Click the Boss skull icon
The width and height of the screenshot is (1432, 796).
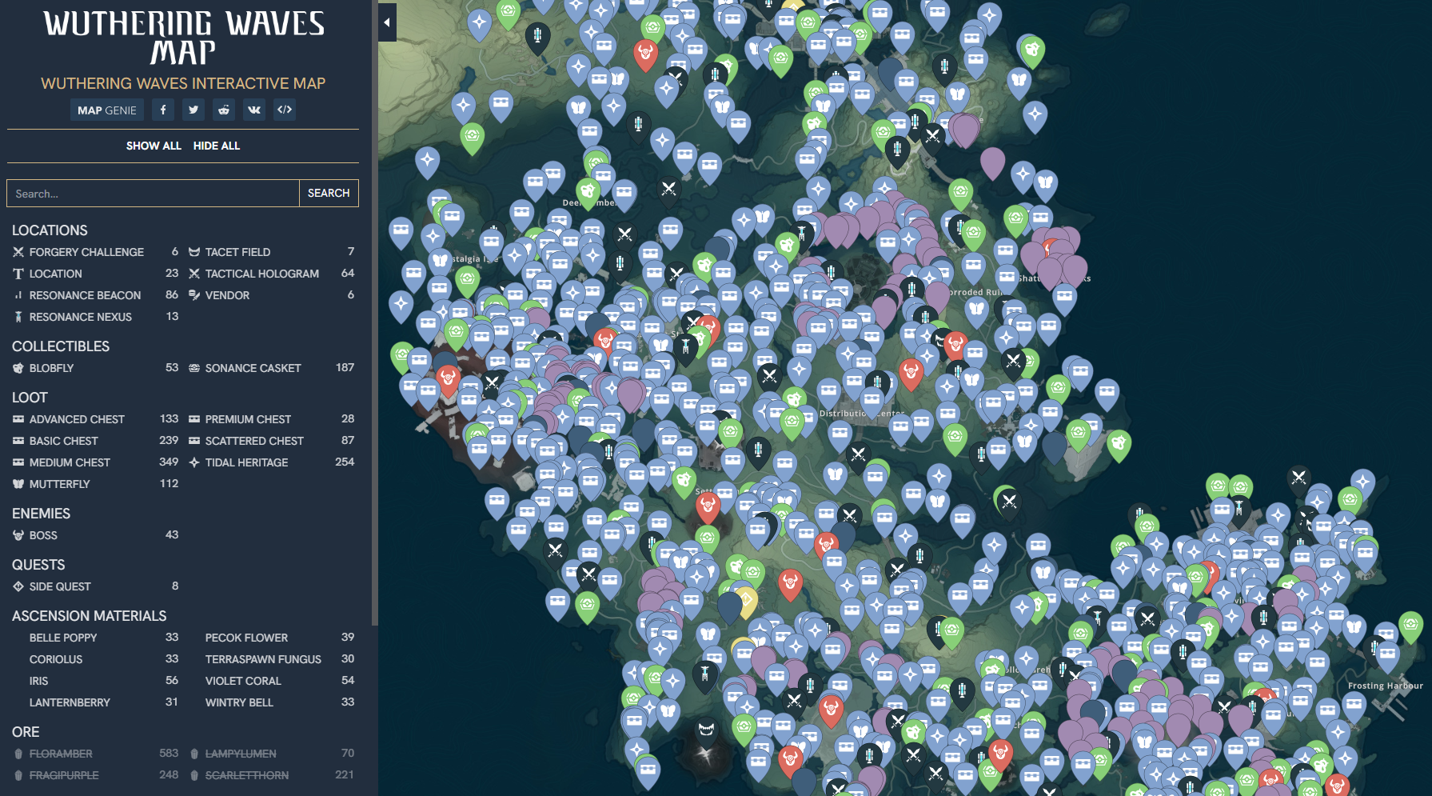18,535
